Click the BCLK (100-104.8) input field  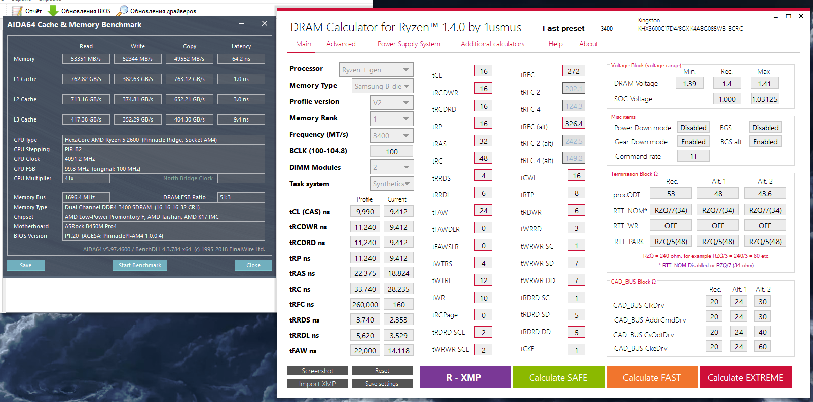392,151
